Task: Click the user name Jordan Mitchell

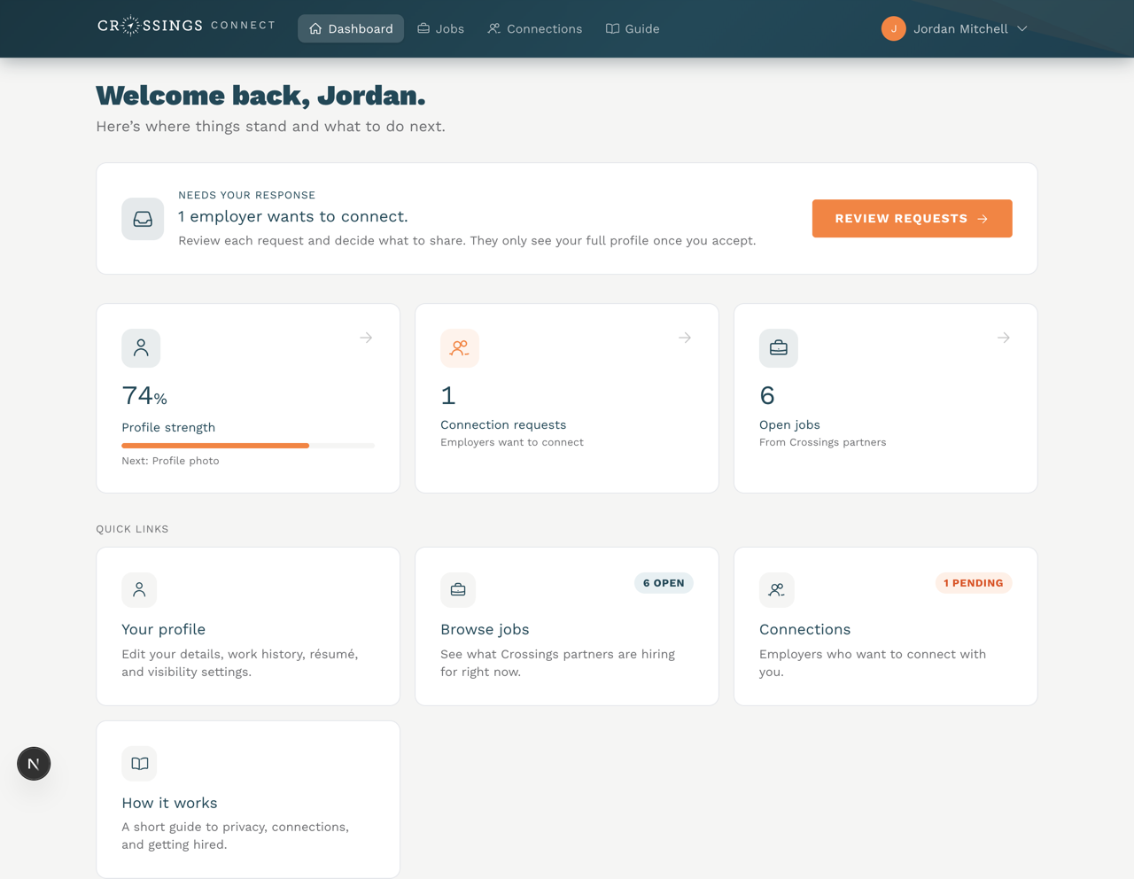Action: point(960,29)
